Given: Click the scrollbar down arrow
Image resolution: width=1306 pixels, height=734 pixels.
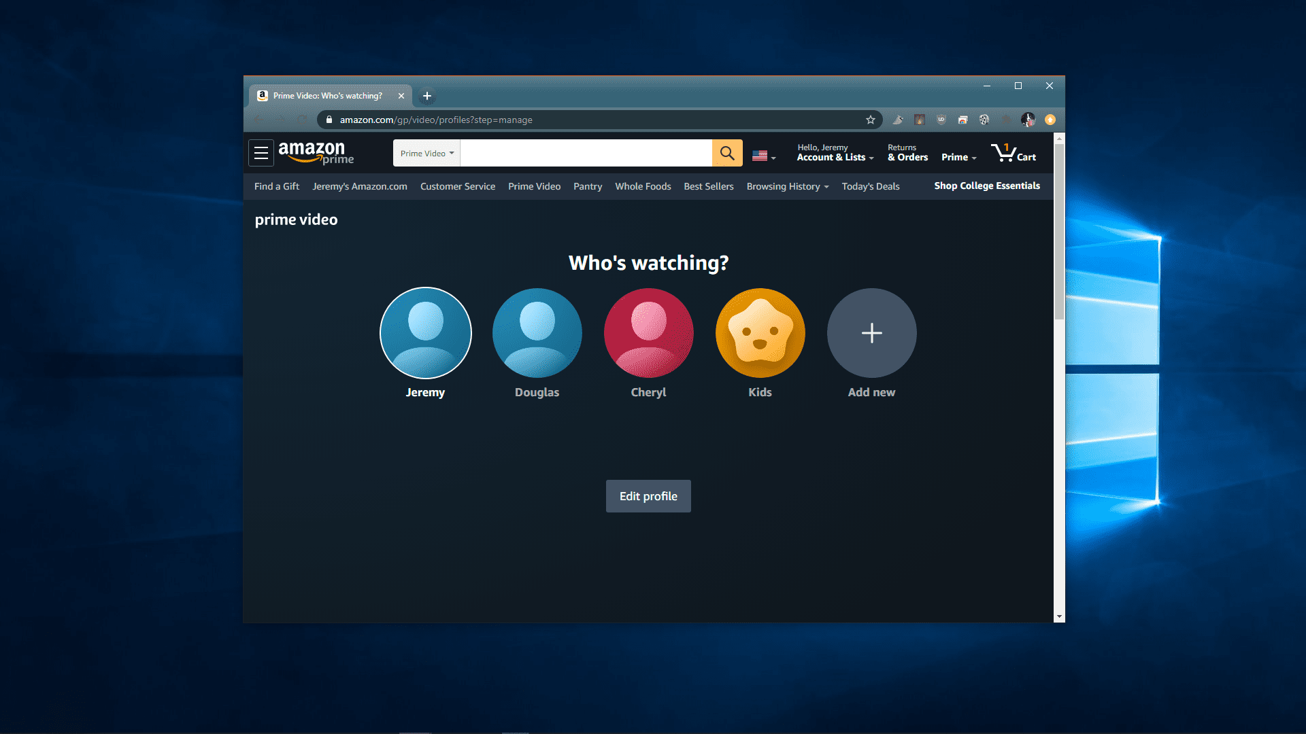Looking at the screenshot, I should coord(1059,617).
